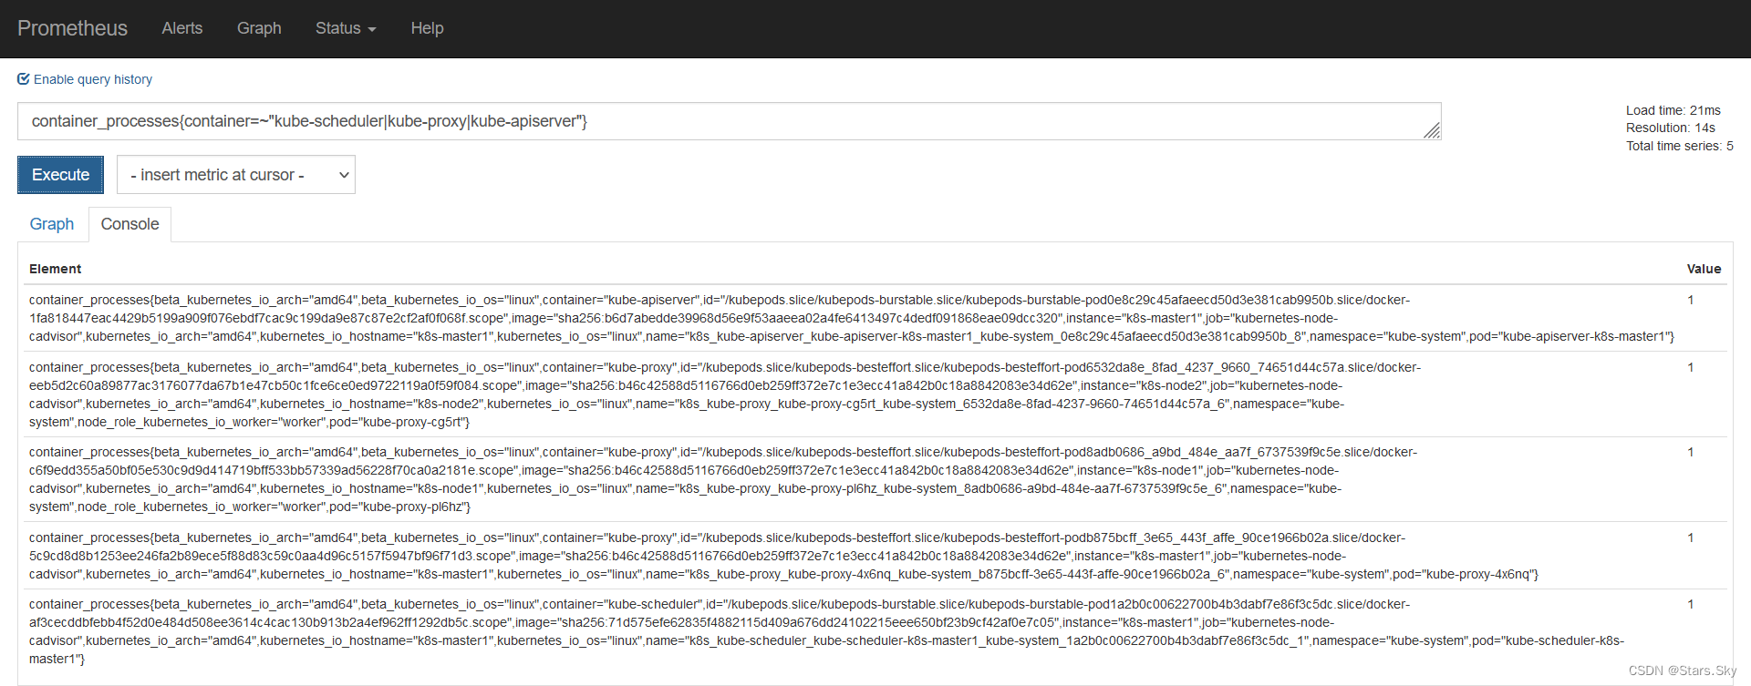
Task: Select the Load time: 21ms text
Action: (x=1673, y=110)
